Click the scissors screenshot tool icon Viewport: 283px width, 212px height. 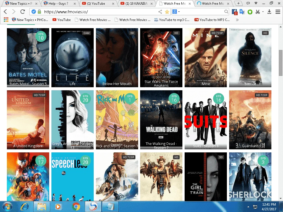(x=258, y=12)
